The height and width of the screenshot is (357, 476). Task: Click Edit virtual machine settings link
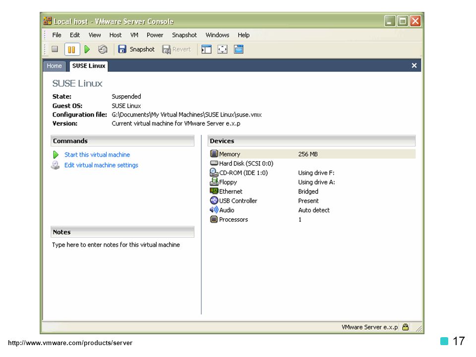point(101,165)
